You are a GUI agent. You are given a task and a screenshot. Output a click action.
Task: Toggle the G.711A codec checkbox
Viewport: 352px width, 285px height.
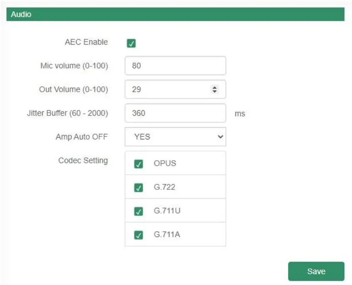click(139, 235)
